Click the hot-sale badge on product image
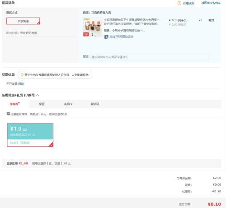This screenshot has height=208, width=226. [86, 34]
